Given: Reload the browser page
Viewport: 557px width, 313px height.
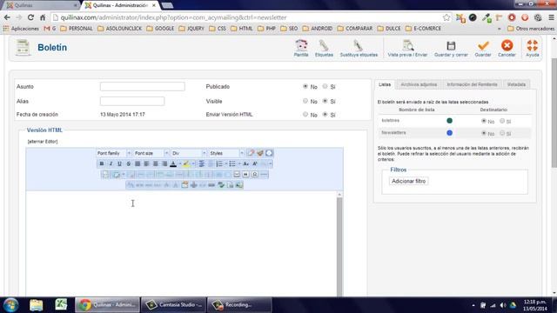Looking at the screenshot, I should [30, 17].
